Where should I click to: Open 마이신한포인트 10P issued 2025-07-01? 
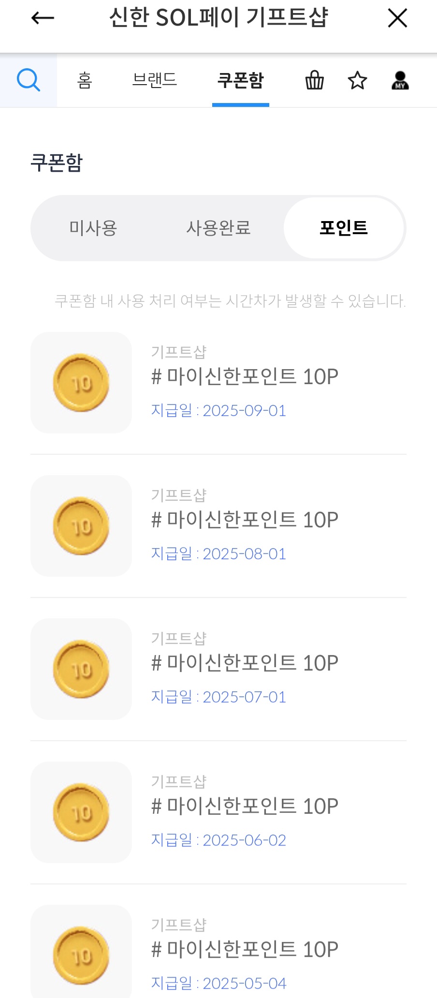point(245,663)
